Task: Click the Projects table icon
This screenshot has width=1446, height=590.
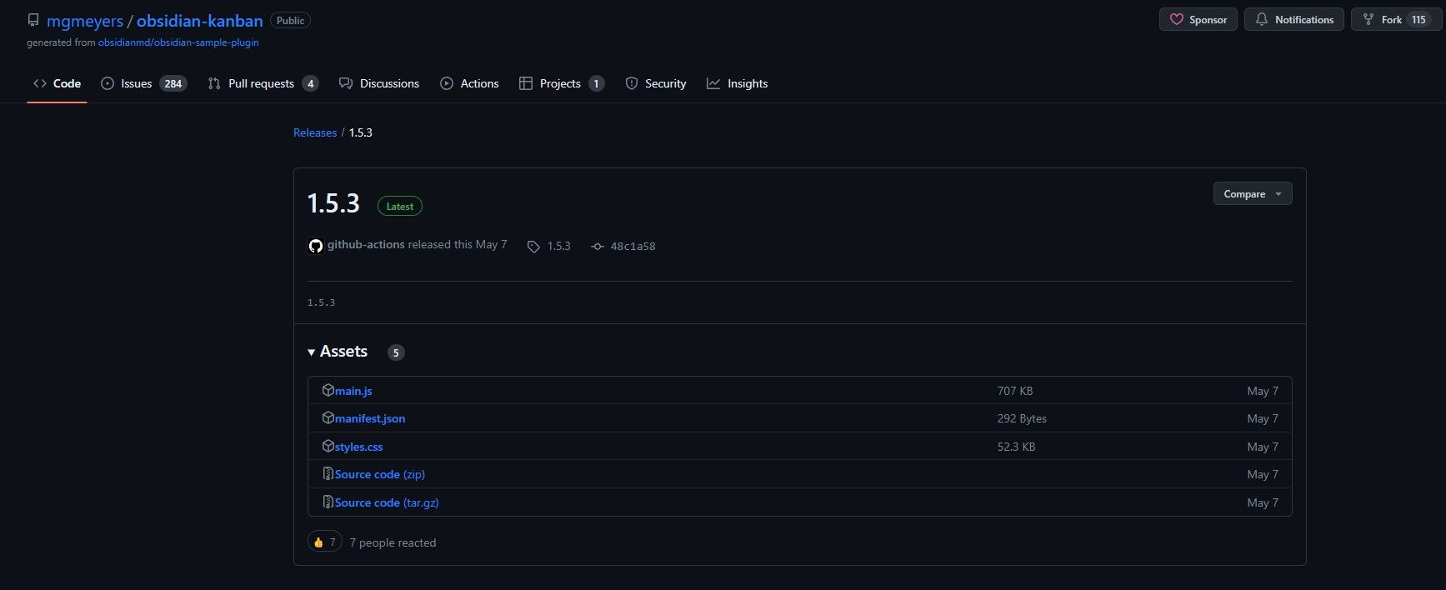Action: 526,83
